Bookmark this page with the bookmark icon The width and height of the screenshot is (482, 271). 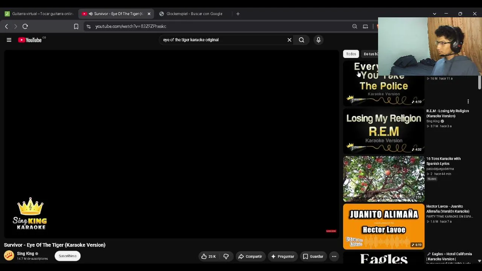(76, 26)
